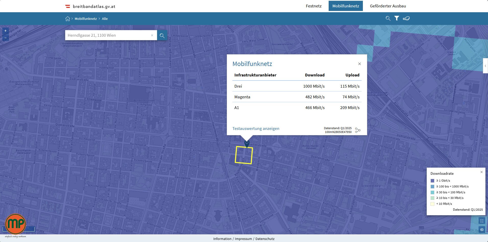Click the home breadcrumb icon
The width and height of the screenshot is (488, 242).
pyautogui.click(x=68, y=19)
